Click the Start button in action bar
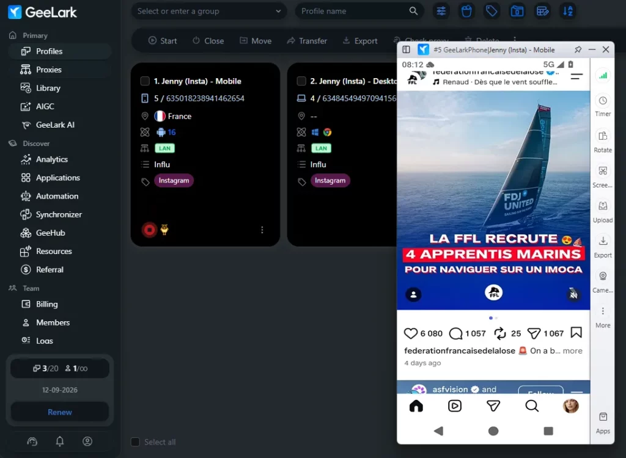 point(163,41)
